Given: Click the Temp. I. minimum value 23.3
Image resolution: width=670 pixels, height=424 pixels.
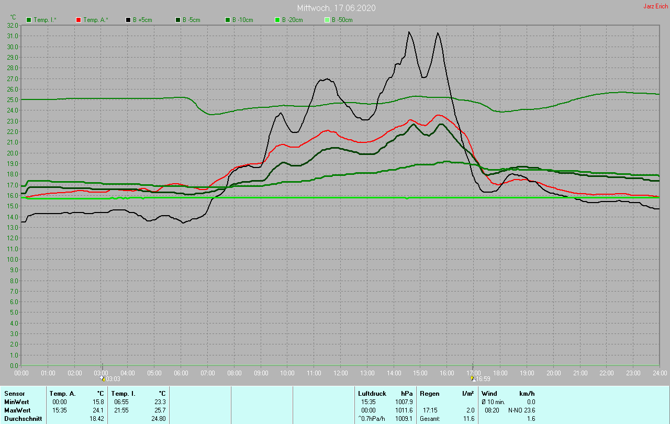Looking at the screenshot, I should 160,401.
